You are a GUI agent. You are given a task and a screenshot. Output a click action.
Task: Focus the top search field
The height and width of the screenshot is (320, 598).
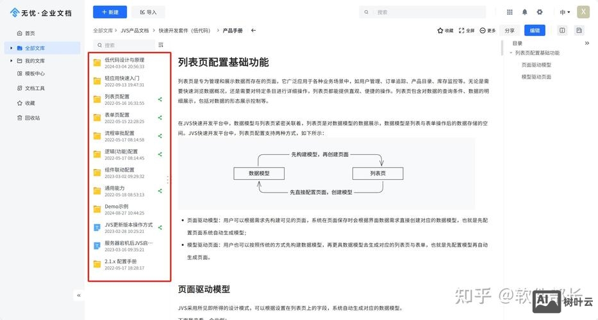422,12
